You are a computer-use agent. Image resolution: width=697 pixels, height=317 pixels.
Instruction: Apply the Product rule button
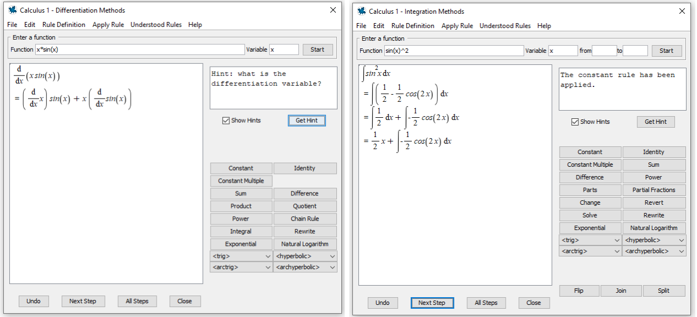pos(241,206)
